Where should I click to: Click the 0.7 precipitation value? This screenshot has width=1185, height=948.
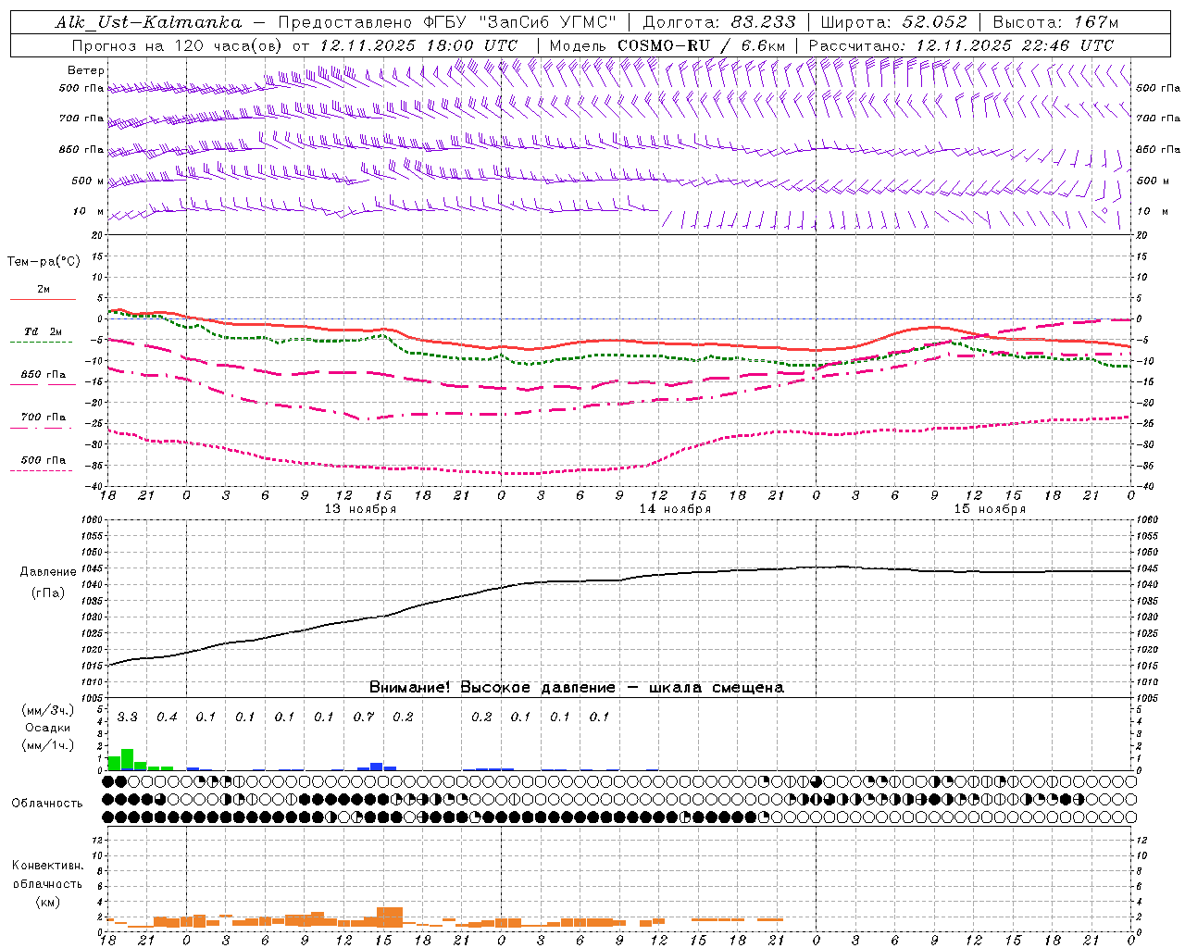364,717
